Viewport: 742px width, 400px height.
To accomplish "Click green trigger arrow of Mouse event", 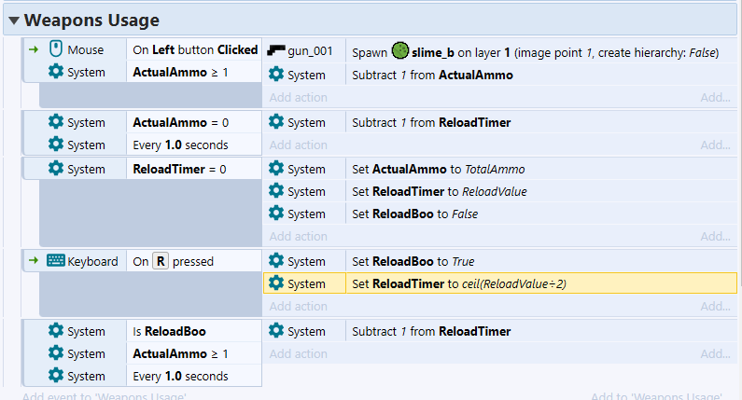I will 33,49.
